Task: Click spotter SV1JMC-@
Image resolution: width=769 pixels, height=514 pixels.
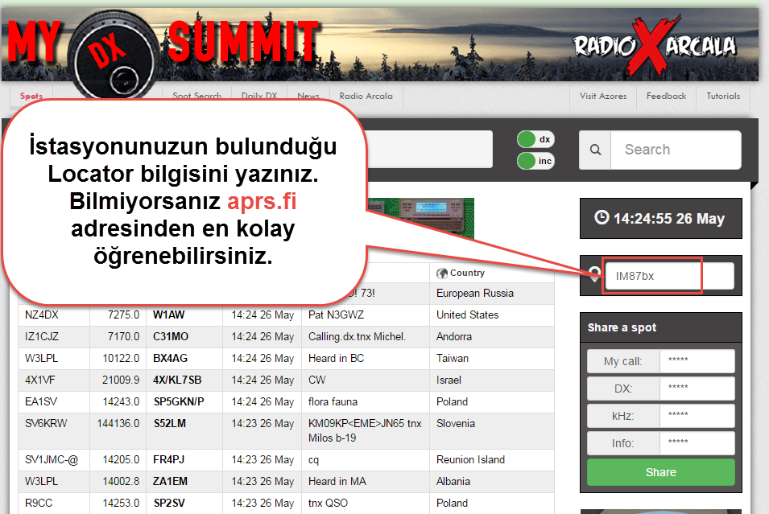Action: click(51, 459)
